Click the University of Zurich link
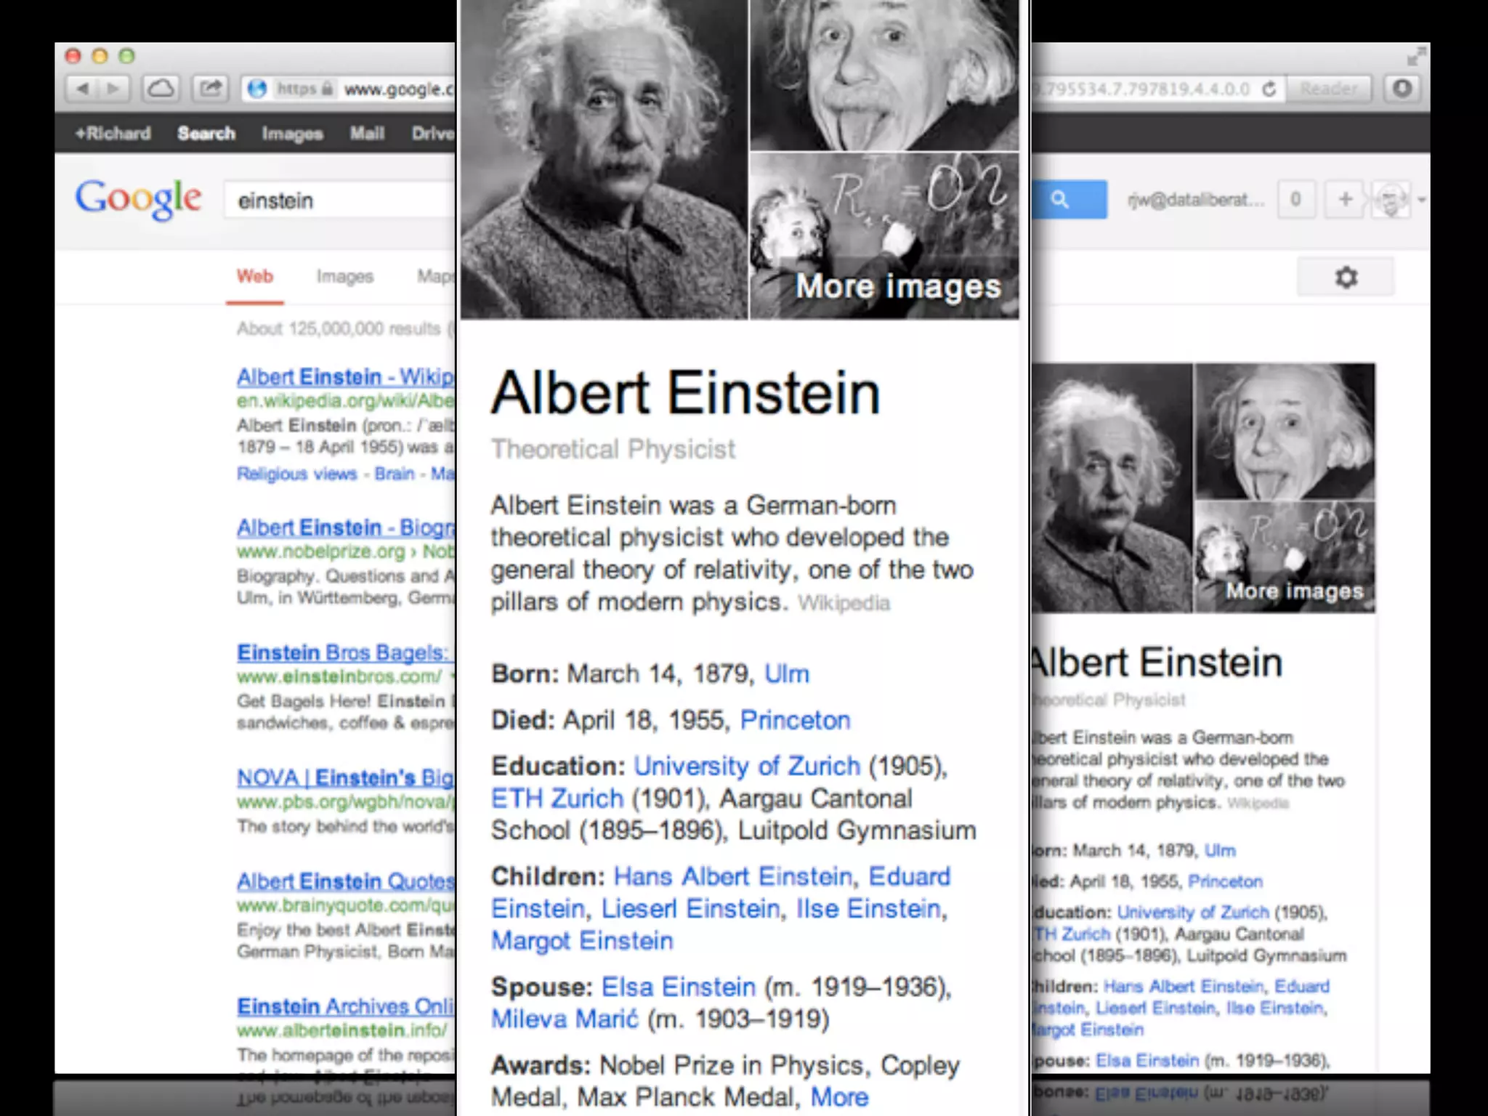Viewport: 1488px width, 1116px height. pyautogui.click(x=746, y=766)
